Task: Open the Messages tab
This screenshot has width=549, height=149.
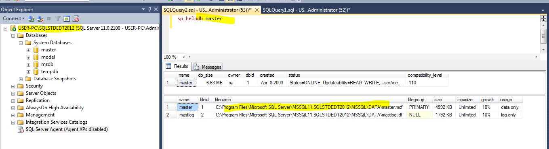Action: (208, 67)
